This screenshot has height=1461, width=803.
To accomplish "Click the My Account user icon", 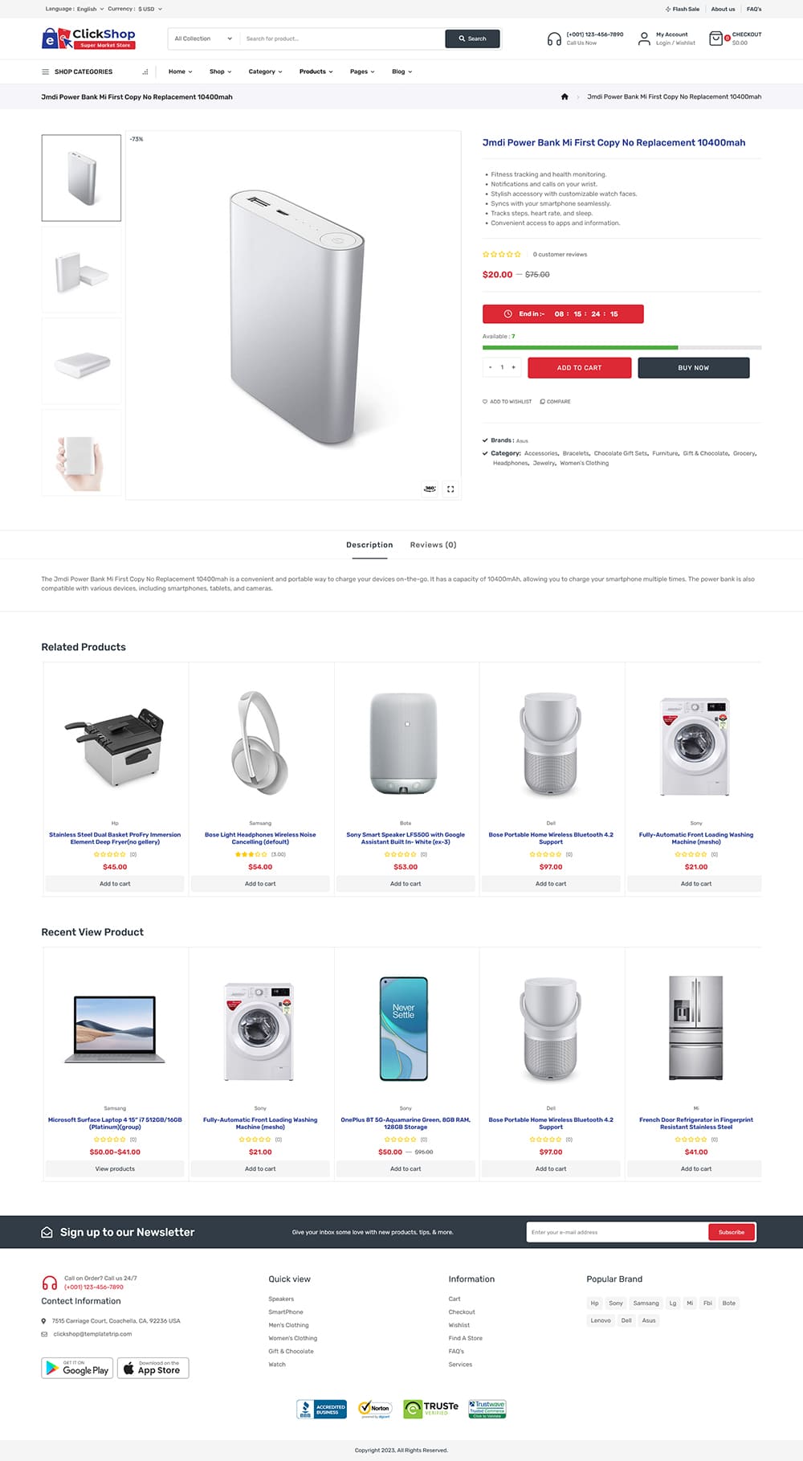I will (x=644, y=39).
